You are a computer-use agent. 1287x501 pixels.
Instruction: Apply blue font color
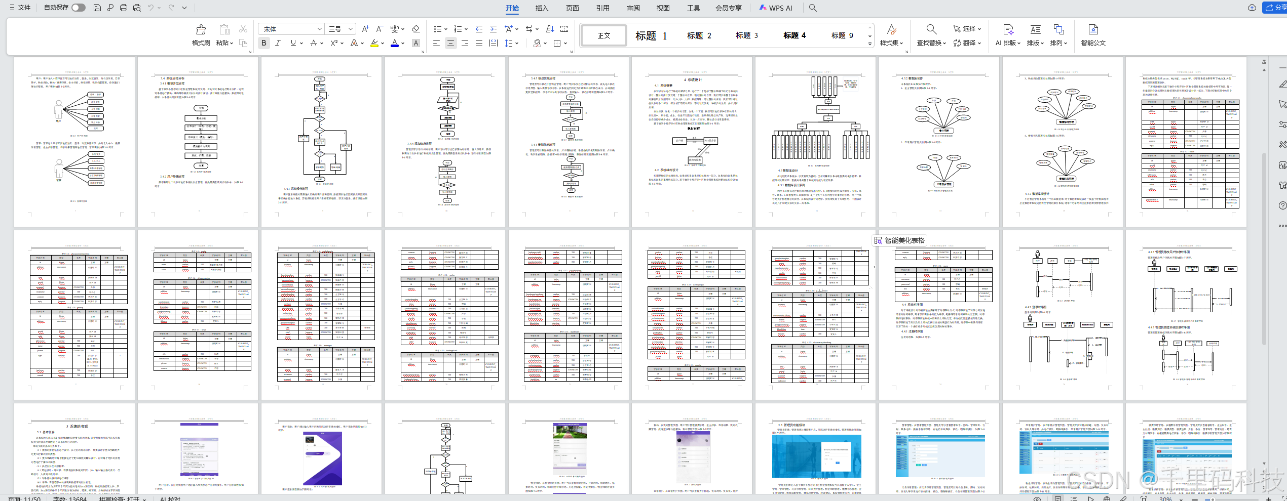click(x=395, y=43)
